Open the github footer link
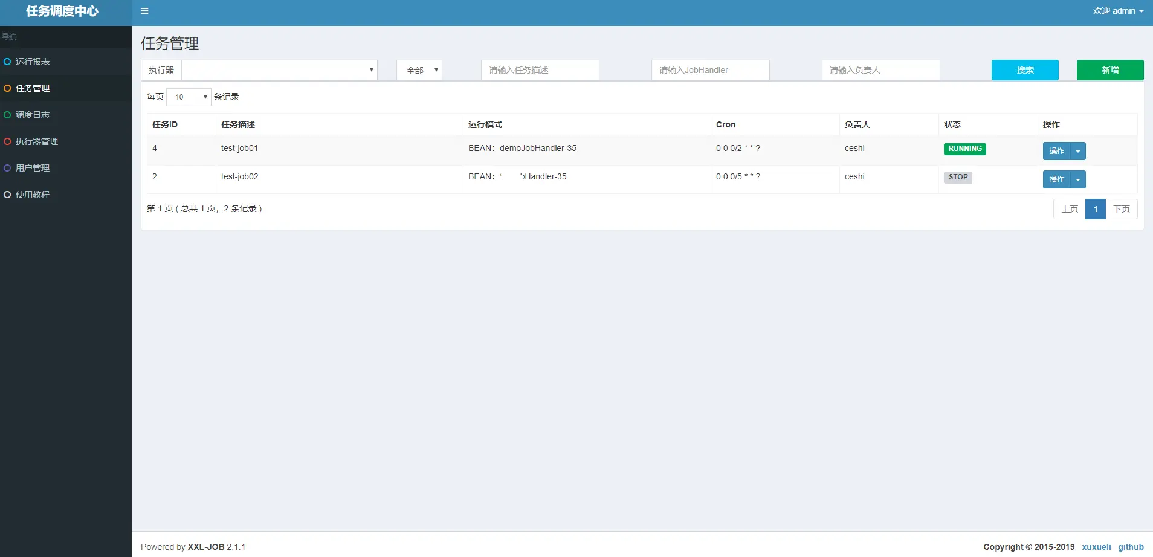 point(1131,547)
